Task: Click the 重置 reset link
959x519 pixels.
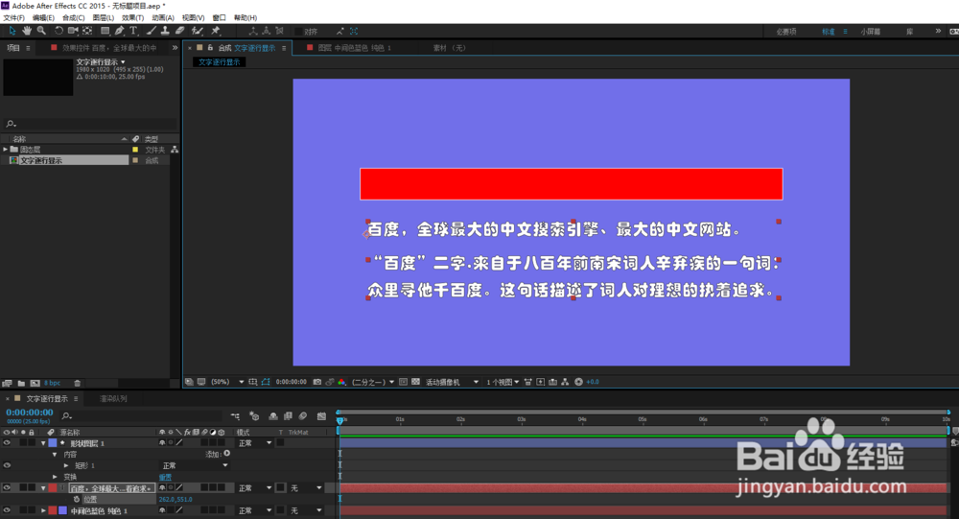Action: [x=165, y=477]
